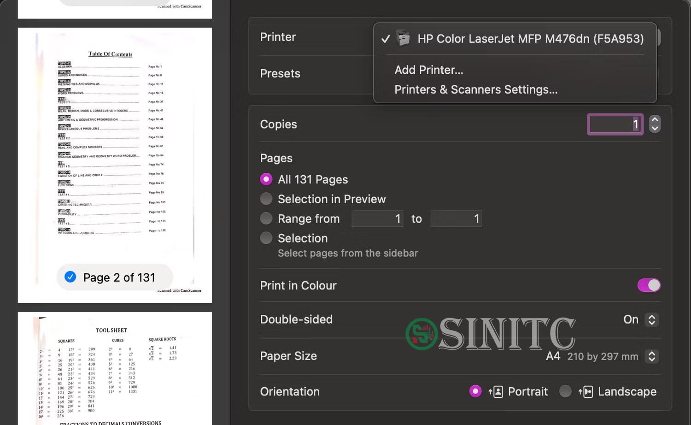Image resolution: width=691 pixels, height=425 pixels.
Task: Select Landscape orientation radio button
Action: tap(565, 391)
